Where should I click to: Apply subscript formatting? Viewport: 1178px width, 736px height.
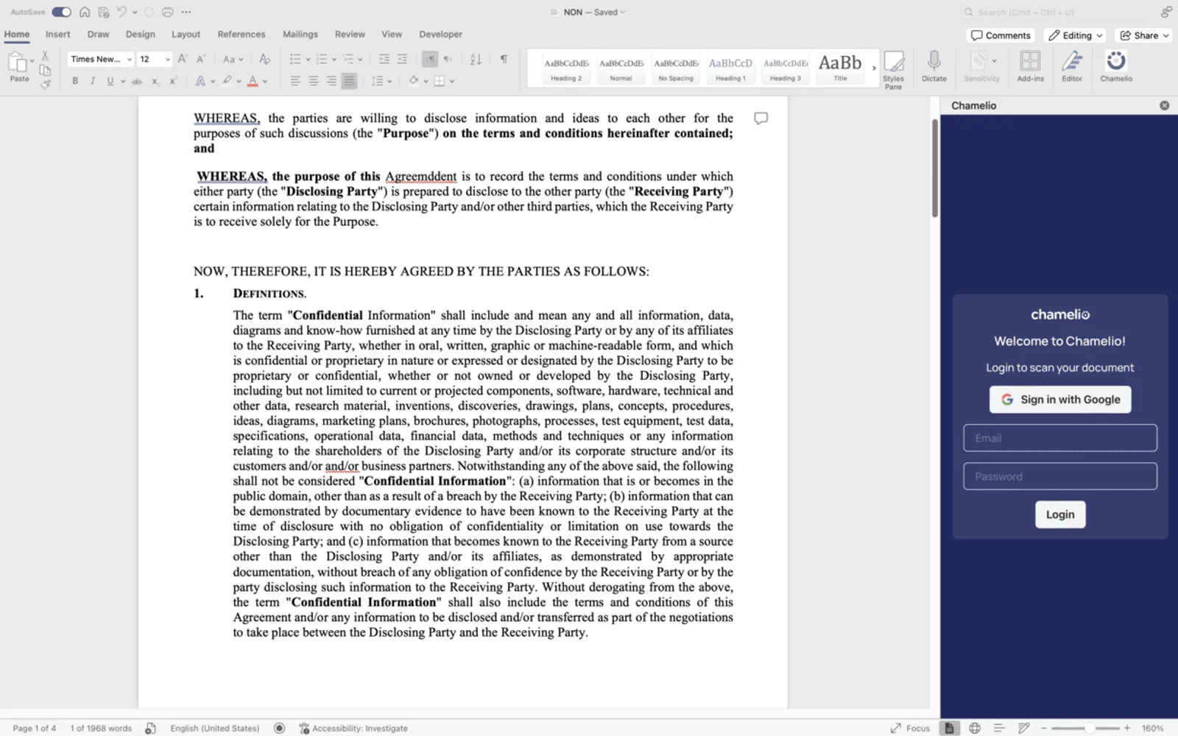[155, 81]
